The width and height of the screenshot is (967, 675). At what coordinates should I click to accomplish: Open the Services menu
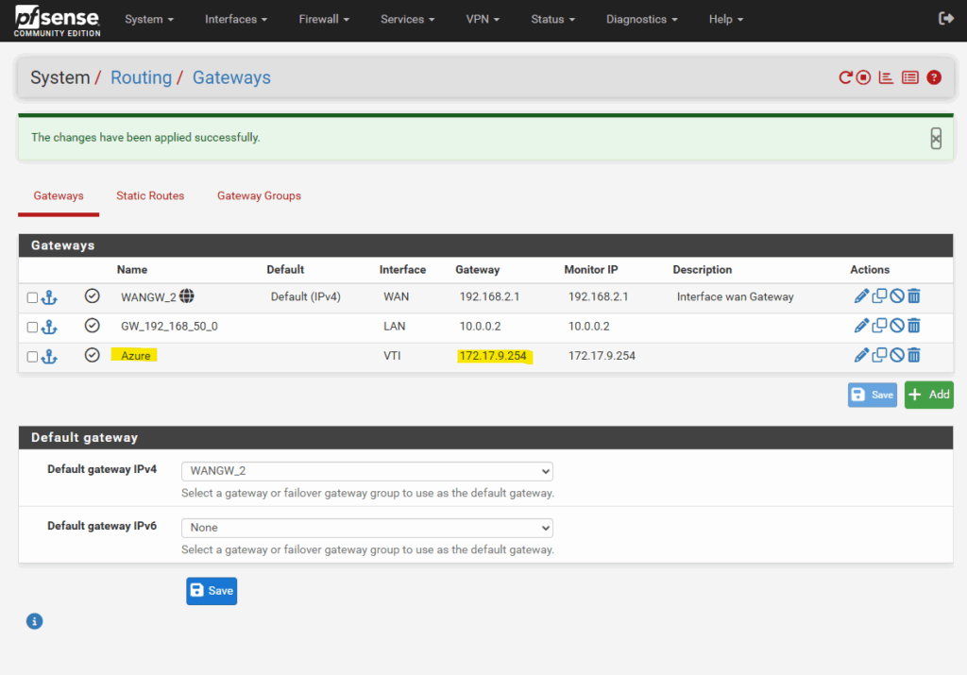point(408,19)
